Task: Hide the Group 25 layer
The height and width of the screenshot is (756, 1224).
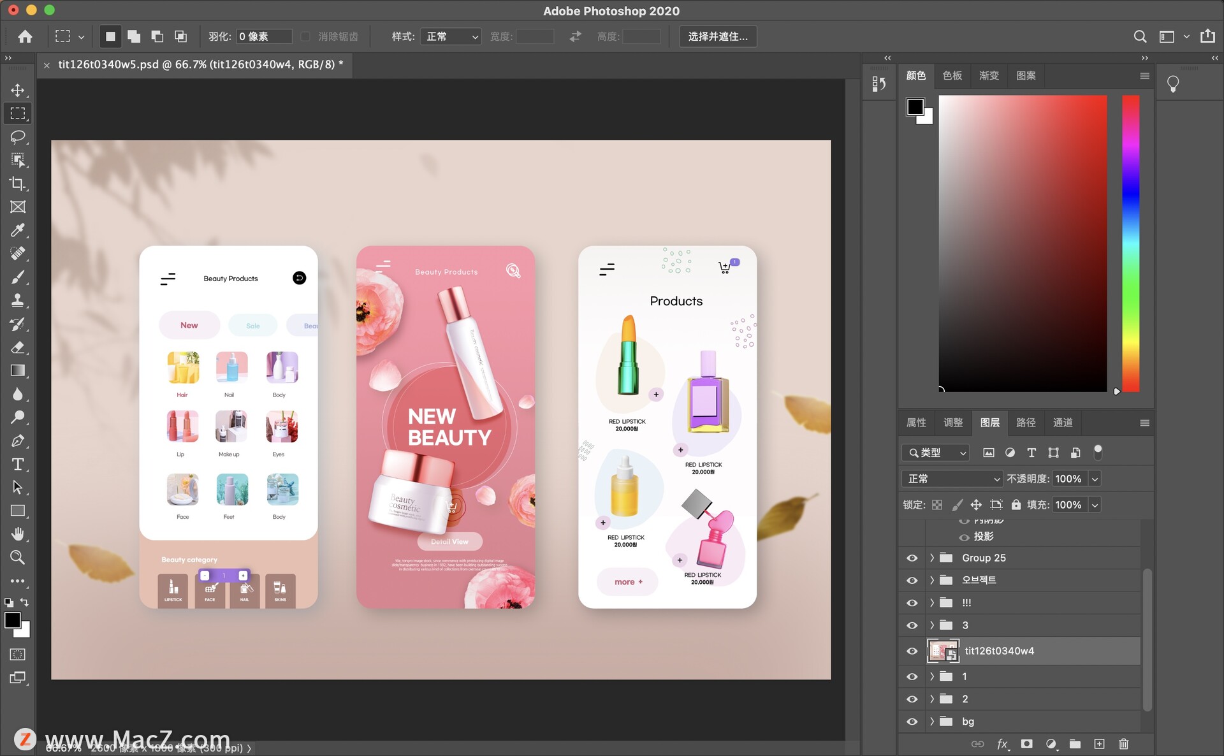Action: pos(912,558)
